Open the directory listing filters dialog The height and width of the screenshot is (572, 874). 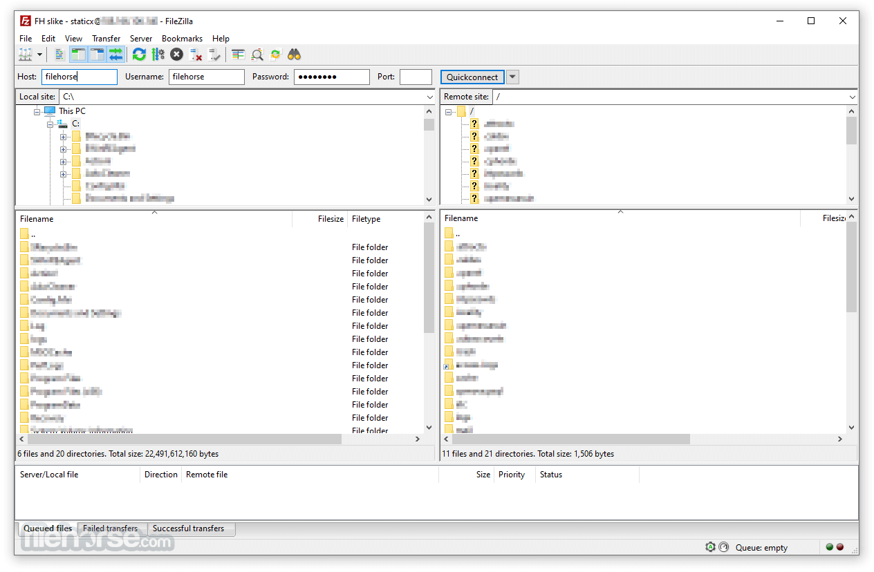[239, 55]
